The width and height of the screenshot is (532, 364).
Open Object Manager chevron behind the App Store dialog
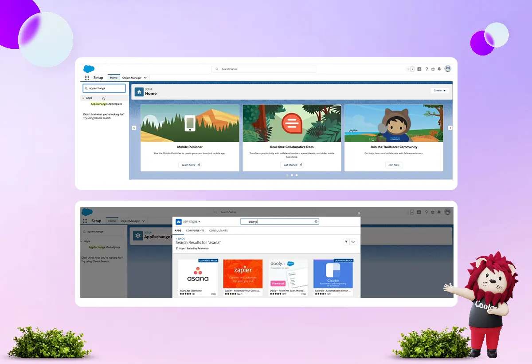pyautogui.click(x=143, y=221)
